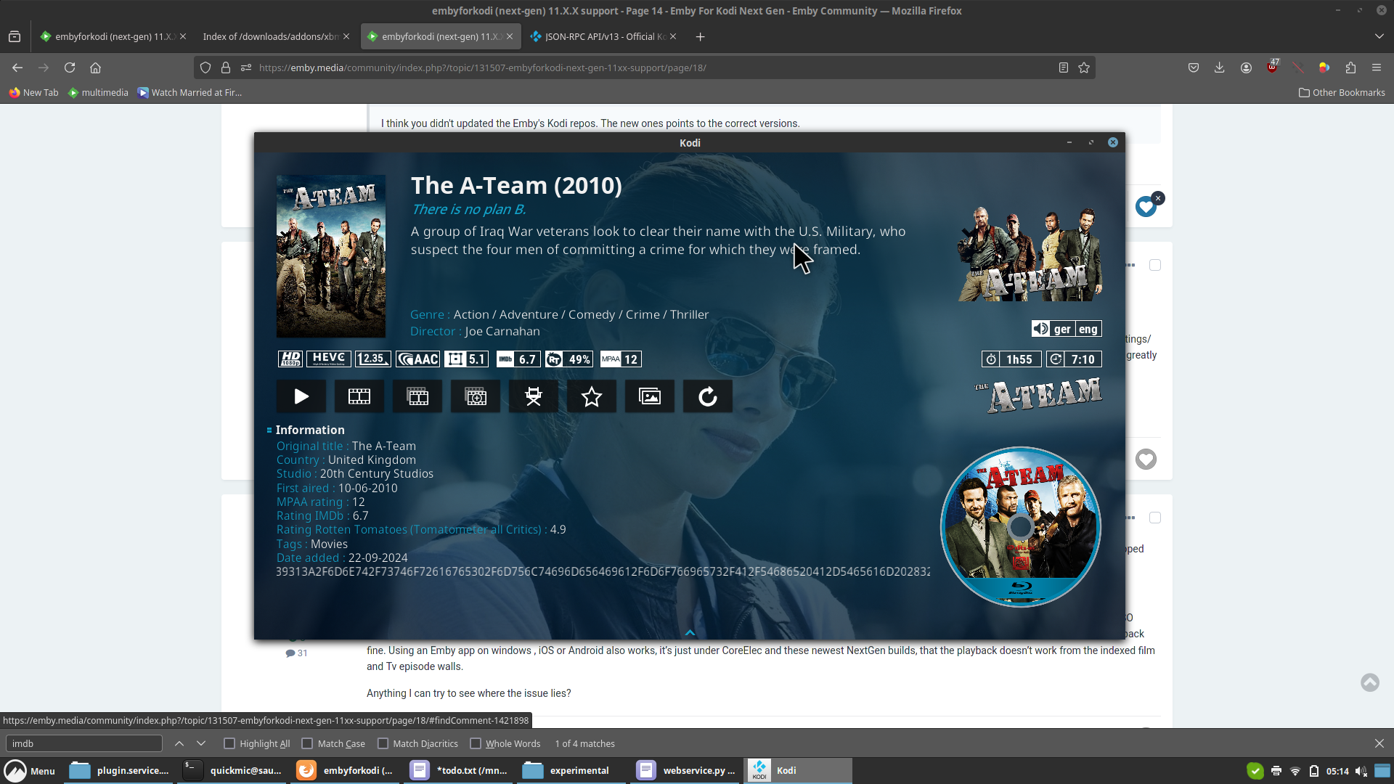Screen dimensions: 1394x784
Task: Click the filmstrip trailer icon
Action: click(359, 396)
